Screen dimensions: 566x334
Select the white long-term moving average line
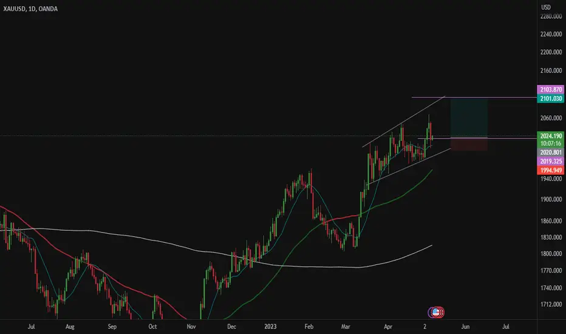click(216, 253)
